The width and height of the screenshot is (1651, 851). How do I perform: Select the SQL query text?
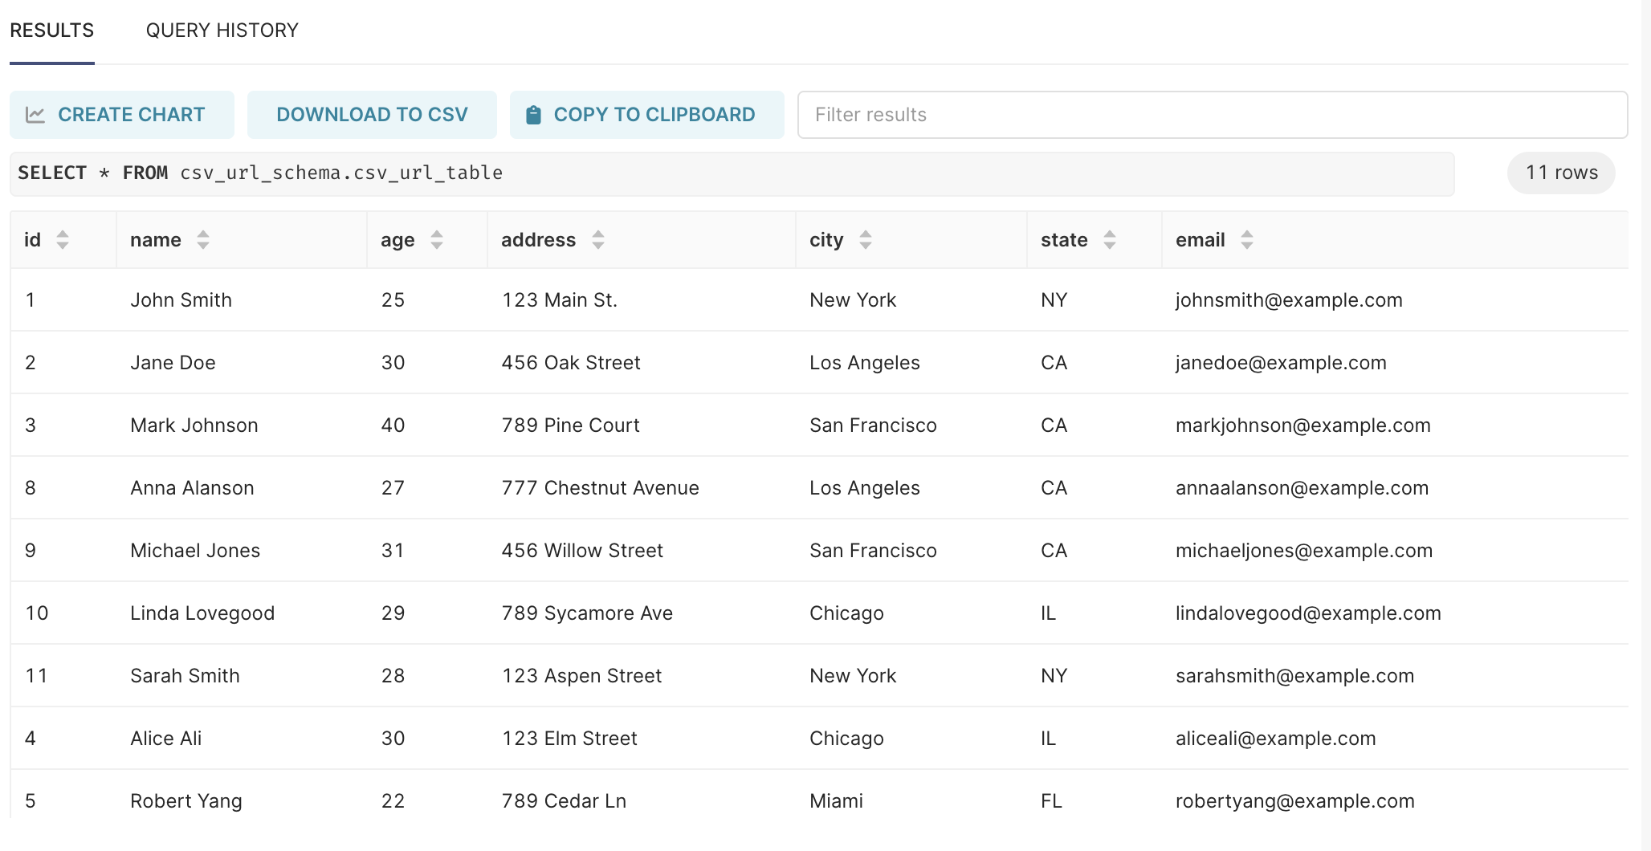[x=260, y=173]
